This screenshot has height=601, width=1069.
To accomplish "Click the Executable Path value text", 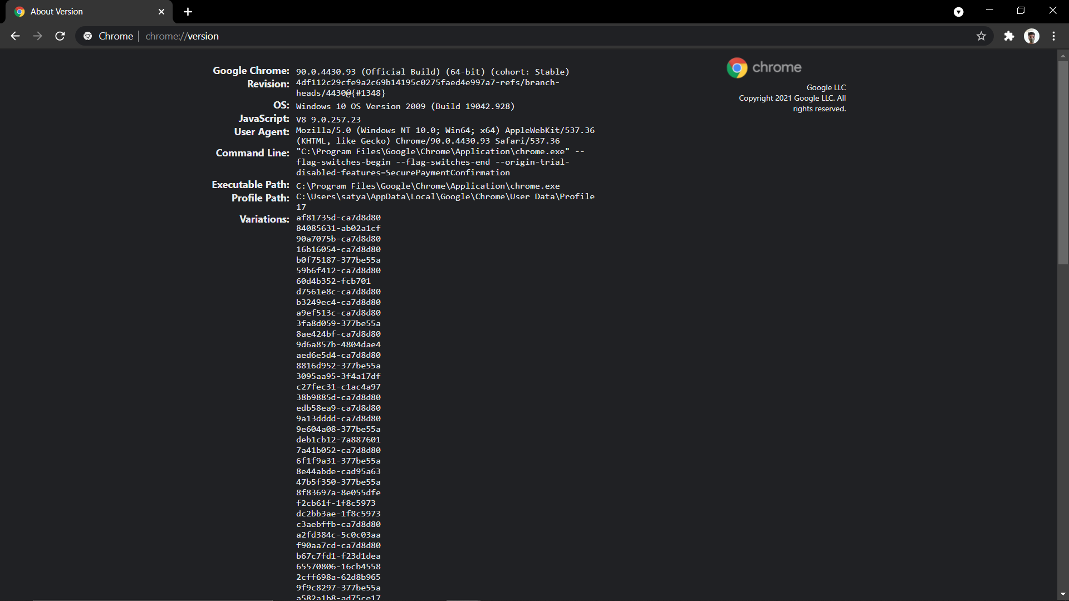I will [x=428, y=186].
